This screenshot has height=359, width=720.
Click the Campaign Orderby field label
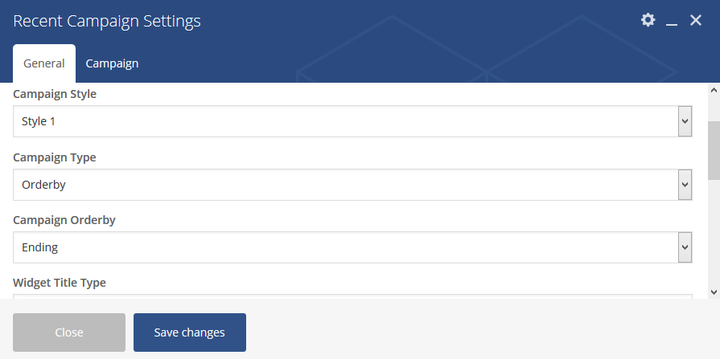point(64,220)
